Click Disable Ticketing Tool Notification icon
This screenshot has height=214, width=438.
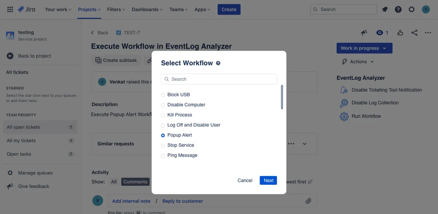click(344, 90)
